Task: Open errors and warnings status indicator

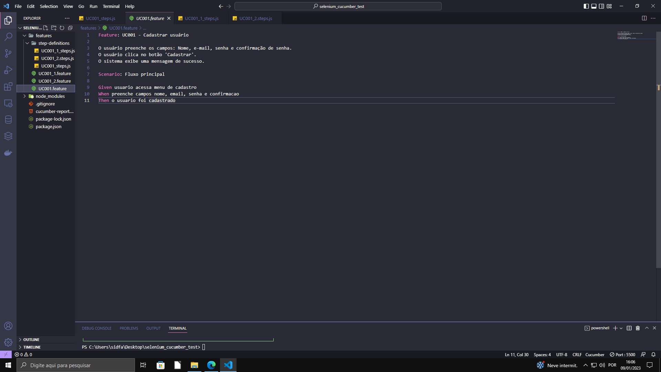Action: point(23,354)
